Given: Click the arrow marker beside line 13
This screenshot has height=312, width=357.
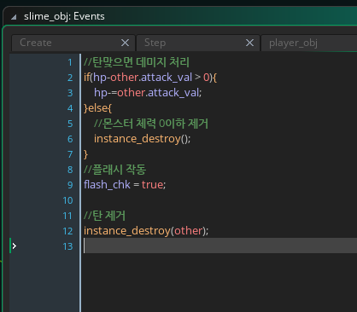Looking at the screenshot, I should pos(15,246).
